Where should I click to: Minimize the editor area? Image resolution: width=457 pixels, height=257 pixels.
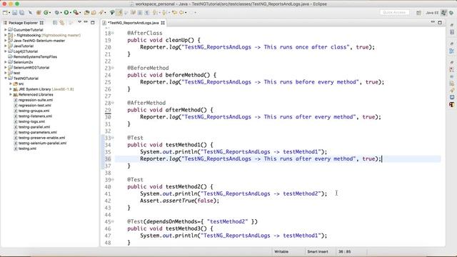click(433, 22)
